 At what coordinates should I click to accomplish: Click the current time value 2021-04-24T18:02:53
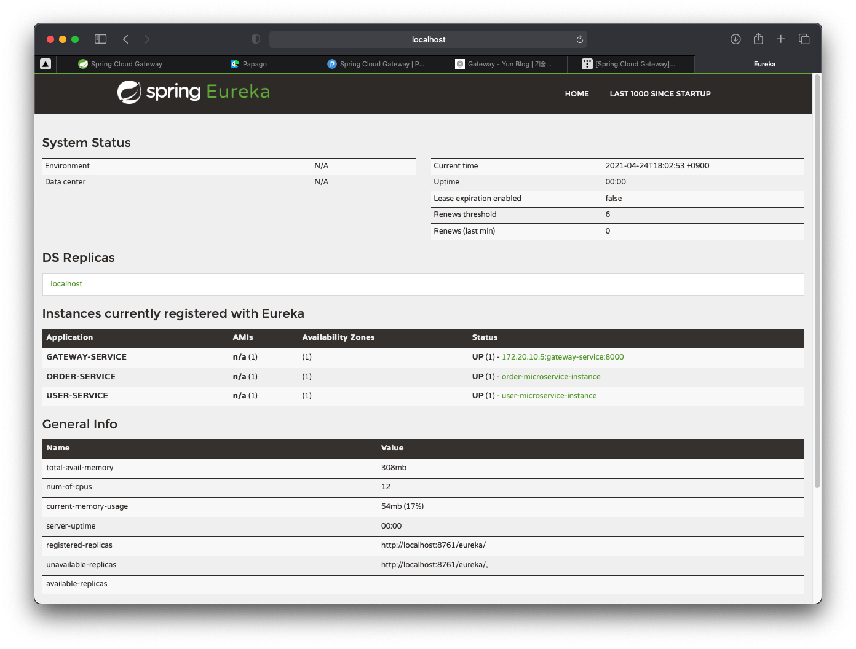[657, 166]
